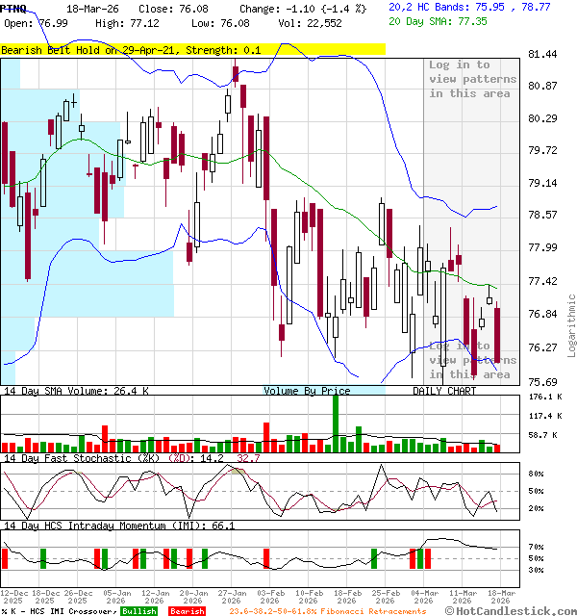Click the green Bullish legend box
The height and width of the screenshot is (616, 577).
[138, 611]
